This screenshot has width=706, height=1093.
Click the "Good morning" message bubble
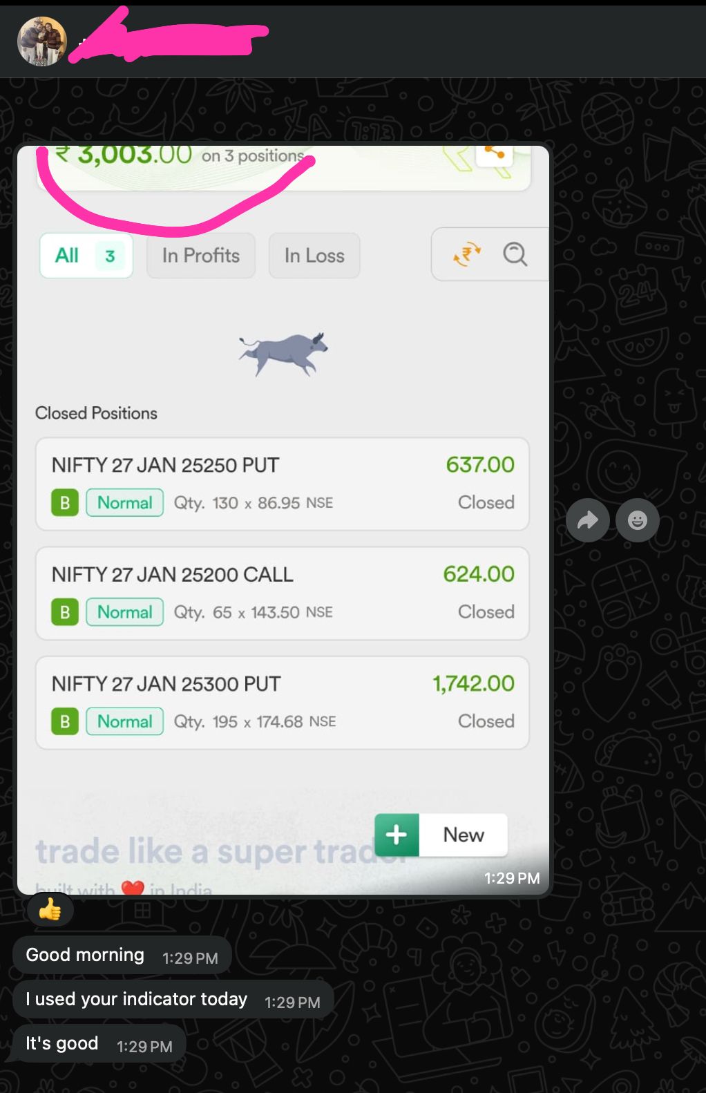point(122,955)
